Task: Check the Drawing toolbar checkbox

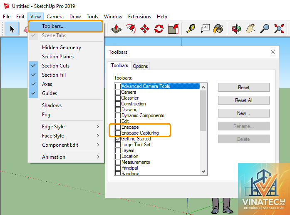Action: click(x=118, y=110)
